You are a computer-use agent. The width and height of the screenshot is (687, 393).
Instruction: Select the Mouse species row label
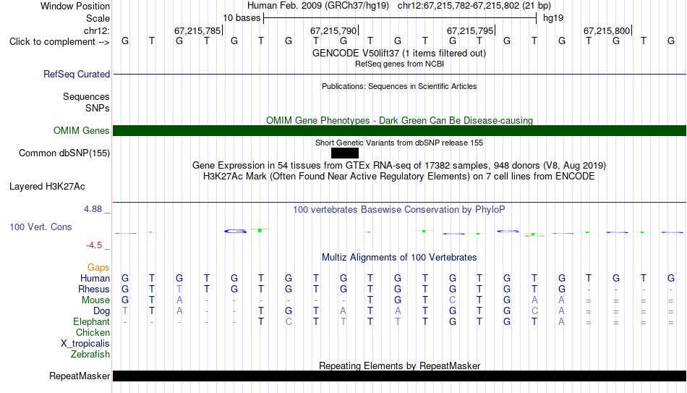tap(96, 300)
